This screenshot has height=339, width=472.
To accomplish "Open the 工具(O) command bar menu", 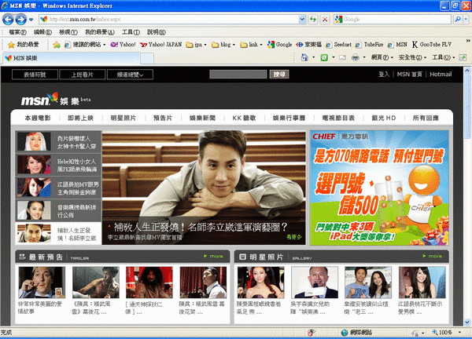I will 443,57.
